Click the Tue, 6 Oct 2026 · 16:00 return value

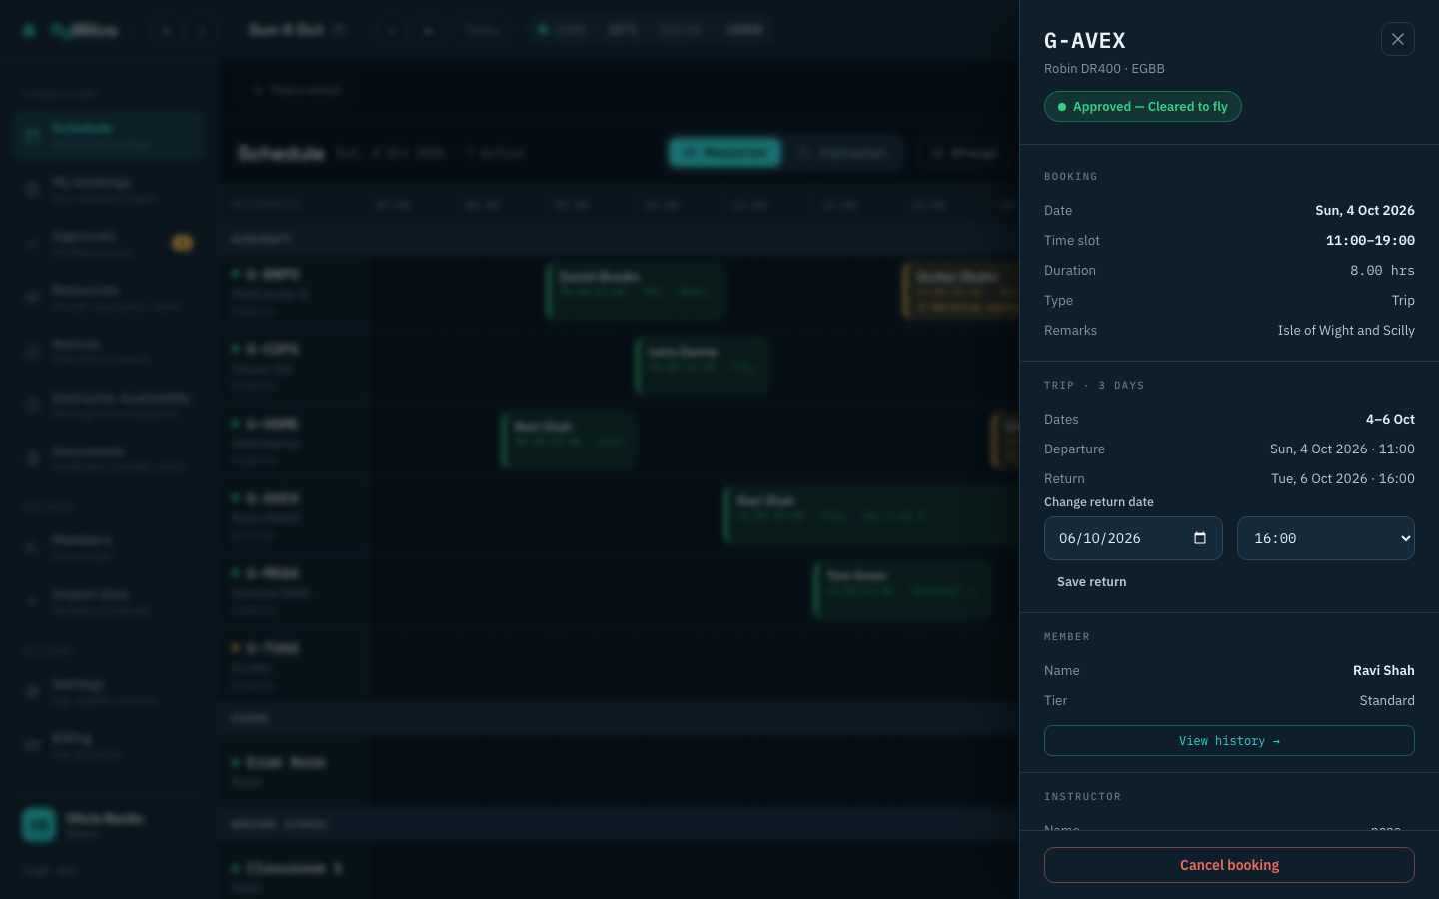pyautogui.click(x=1343, y=479)
